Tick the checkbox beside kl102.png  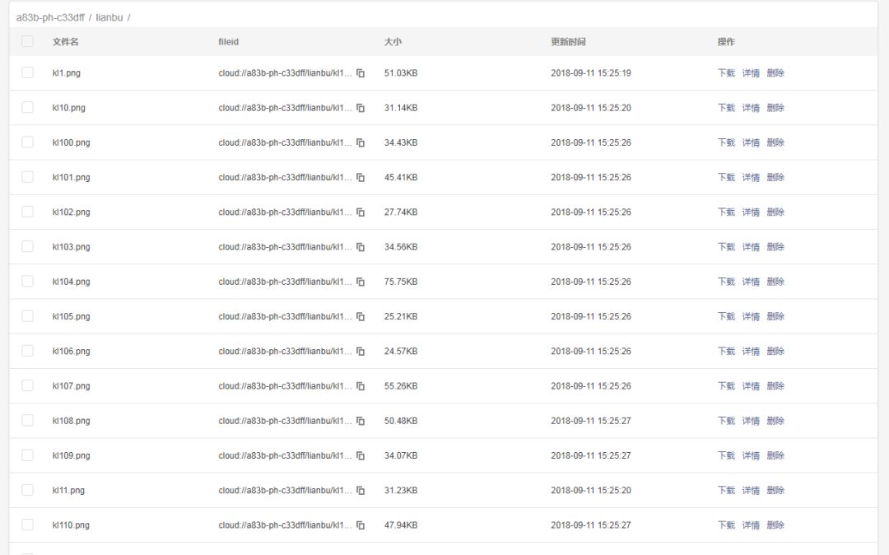click(x=27, y=212)
